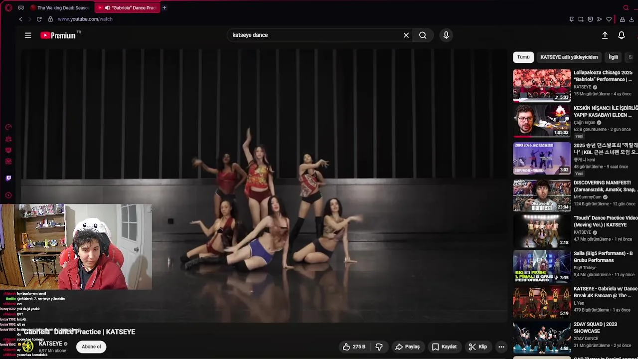Open the YouTube create upload arrow icon
Viewport: 638px width, 359px height.
click(605, 35)
